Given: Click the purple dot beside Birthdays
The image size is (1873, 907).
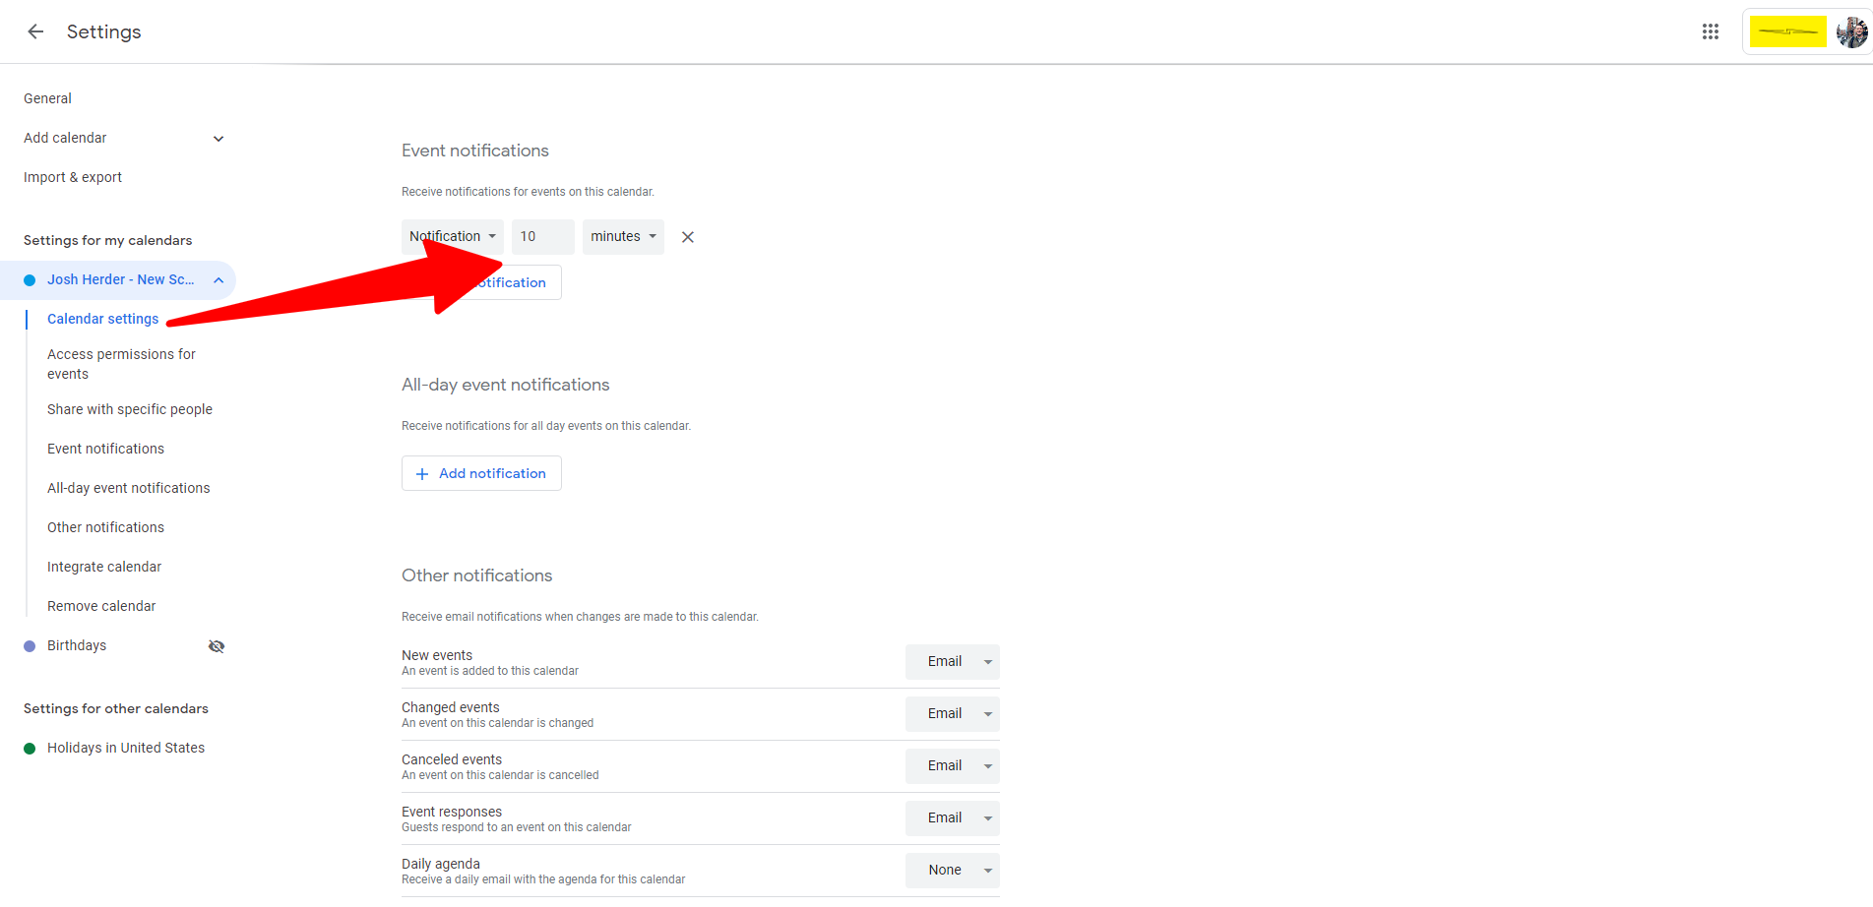Looking at the screenshot, I should pyautogui.click(x=30, y=646).
